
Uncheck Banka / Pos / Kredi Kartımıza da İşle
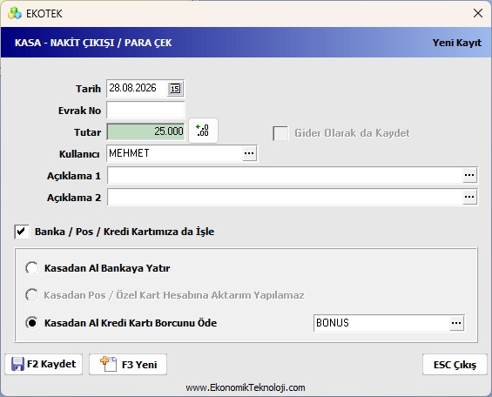[x=22, y=232]
